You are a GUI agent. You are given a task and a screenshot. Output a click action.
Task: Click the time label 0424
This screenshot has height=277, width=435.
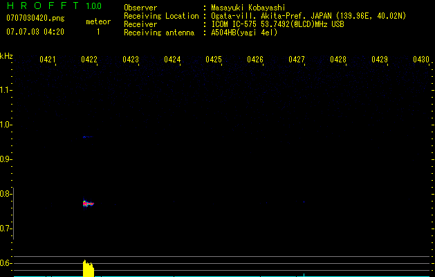(172, 59)
